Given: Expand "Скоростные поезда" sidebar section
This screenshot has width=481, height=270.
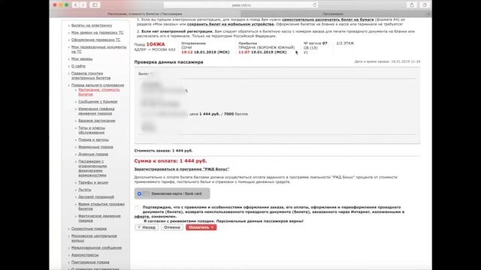Looking at the screenshot, I should coord(89,229).
